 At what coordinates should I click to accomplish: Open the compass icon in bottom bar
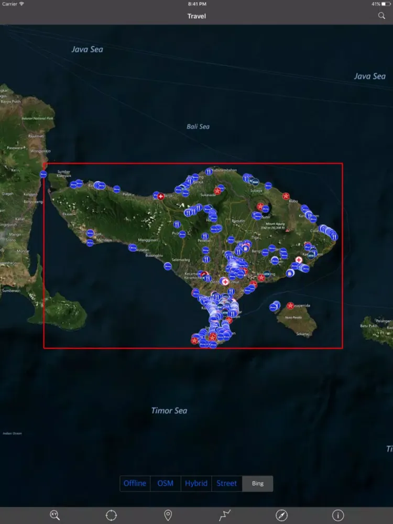(x=282, y=515)
